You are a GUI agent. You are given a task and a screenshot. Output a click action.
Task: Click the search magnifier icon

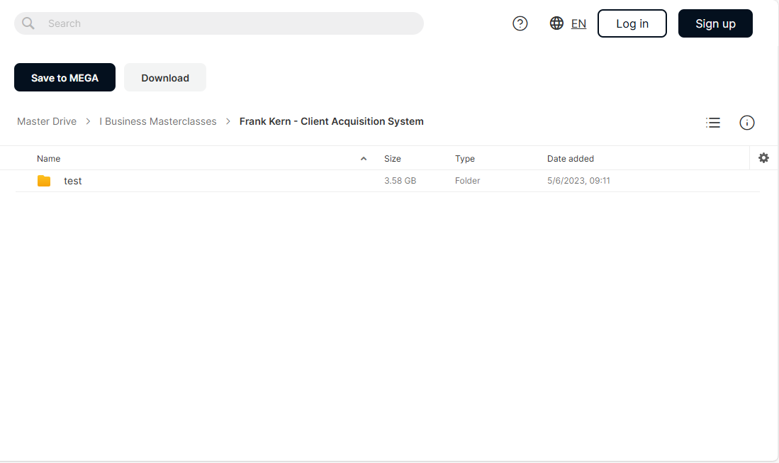tap(28, 23)
